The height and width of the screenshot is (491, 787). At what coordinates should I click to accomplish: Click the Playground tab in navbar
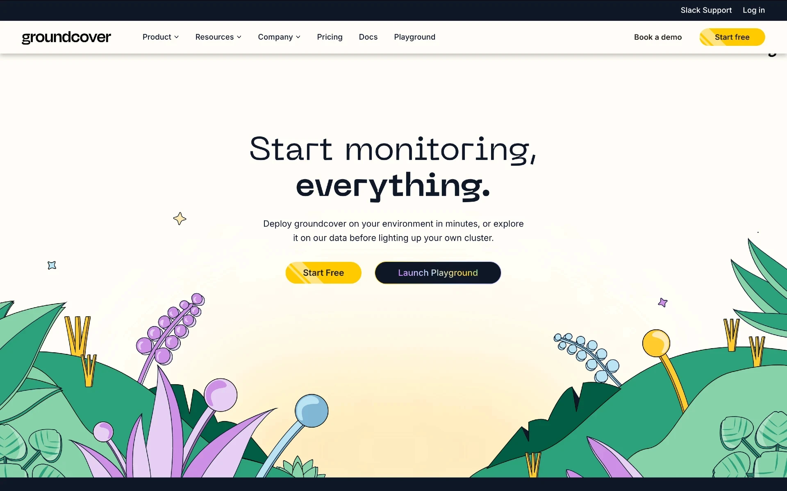pyautogui.click(x=415, y=37)
